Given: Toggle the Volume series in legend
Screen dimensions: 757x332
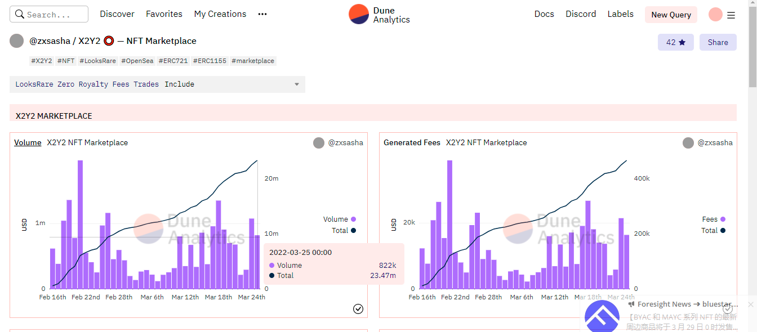Looking at the screenshot, I should (339, 219).
